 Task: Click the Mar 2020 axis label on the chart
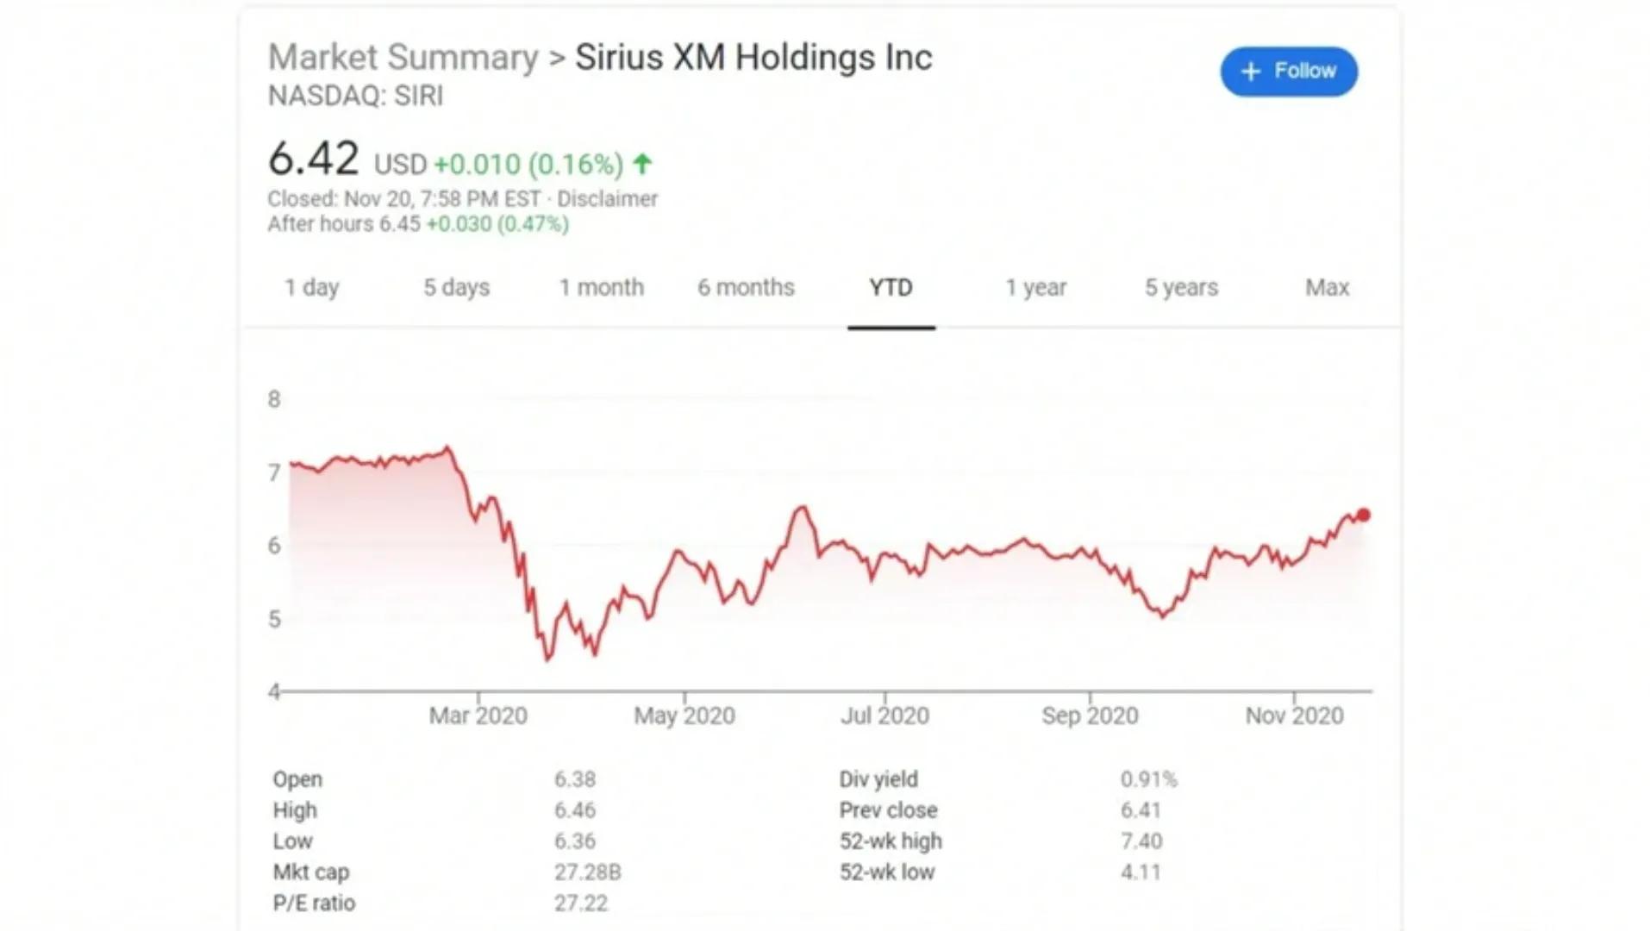click(x=478, y=715)
